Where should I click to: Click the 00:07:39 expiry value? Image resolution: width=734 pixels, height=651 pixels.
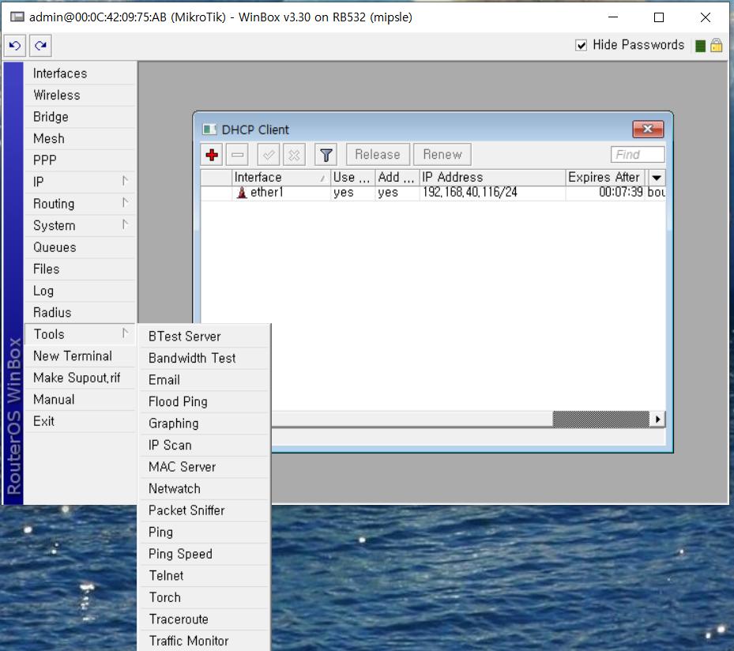click(621, 192)
